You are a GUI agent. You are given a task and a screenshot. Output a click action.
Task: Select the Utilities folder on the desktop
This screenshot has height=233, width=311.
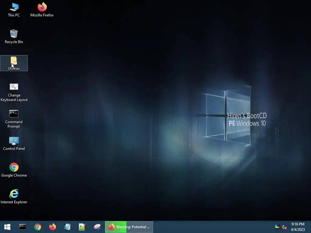click(14, 63)
